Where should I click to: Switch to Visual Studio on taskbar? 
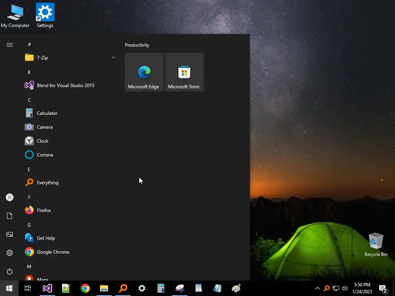[x=47, y=288]
